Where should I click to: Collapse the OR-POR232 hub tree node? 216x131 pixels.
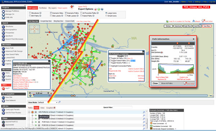pos(29,112)
